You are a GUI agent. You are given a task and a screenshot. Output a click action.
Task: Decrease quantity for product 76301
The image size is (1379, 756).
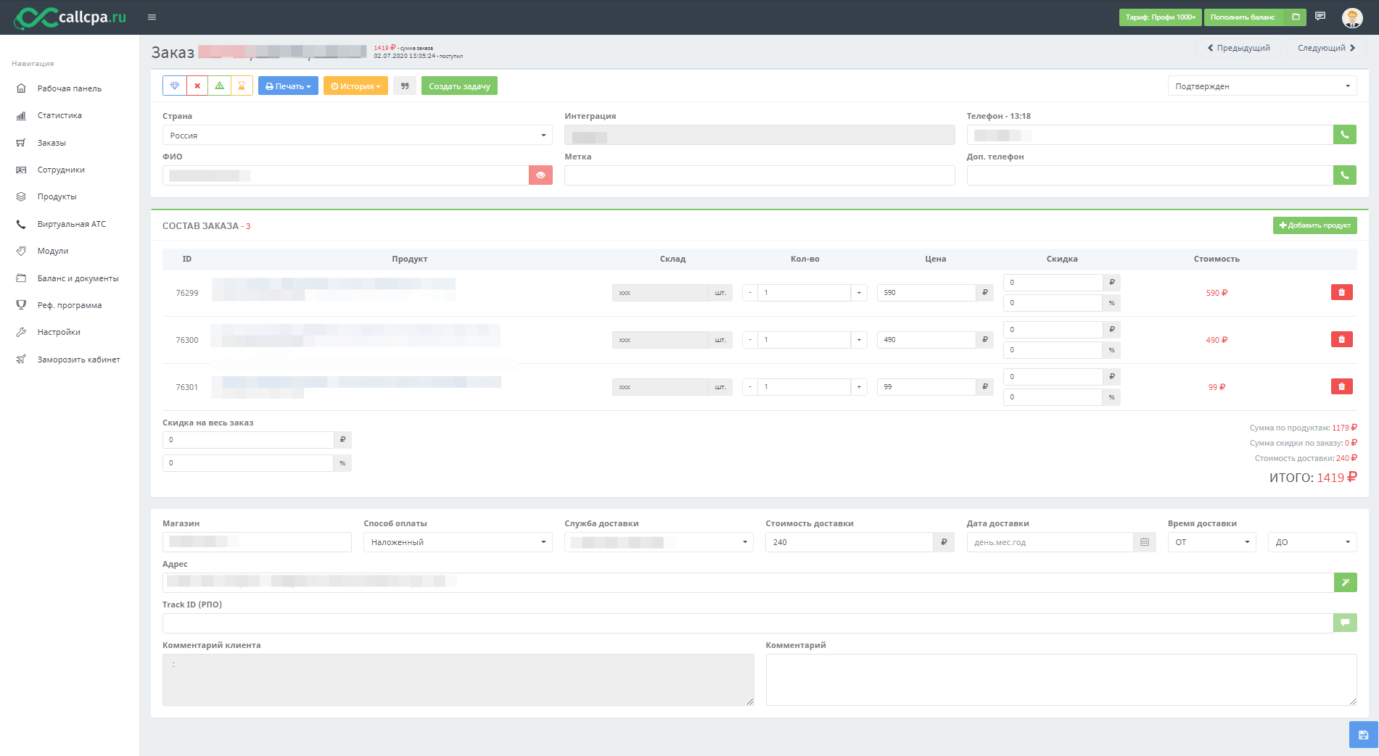coord(750,387)
